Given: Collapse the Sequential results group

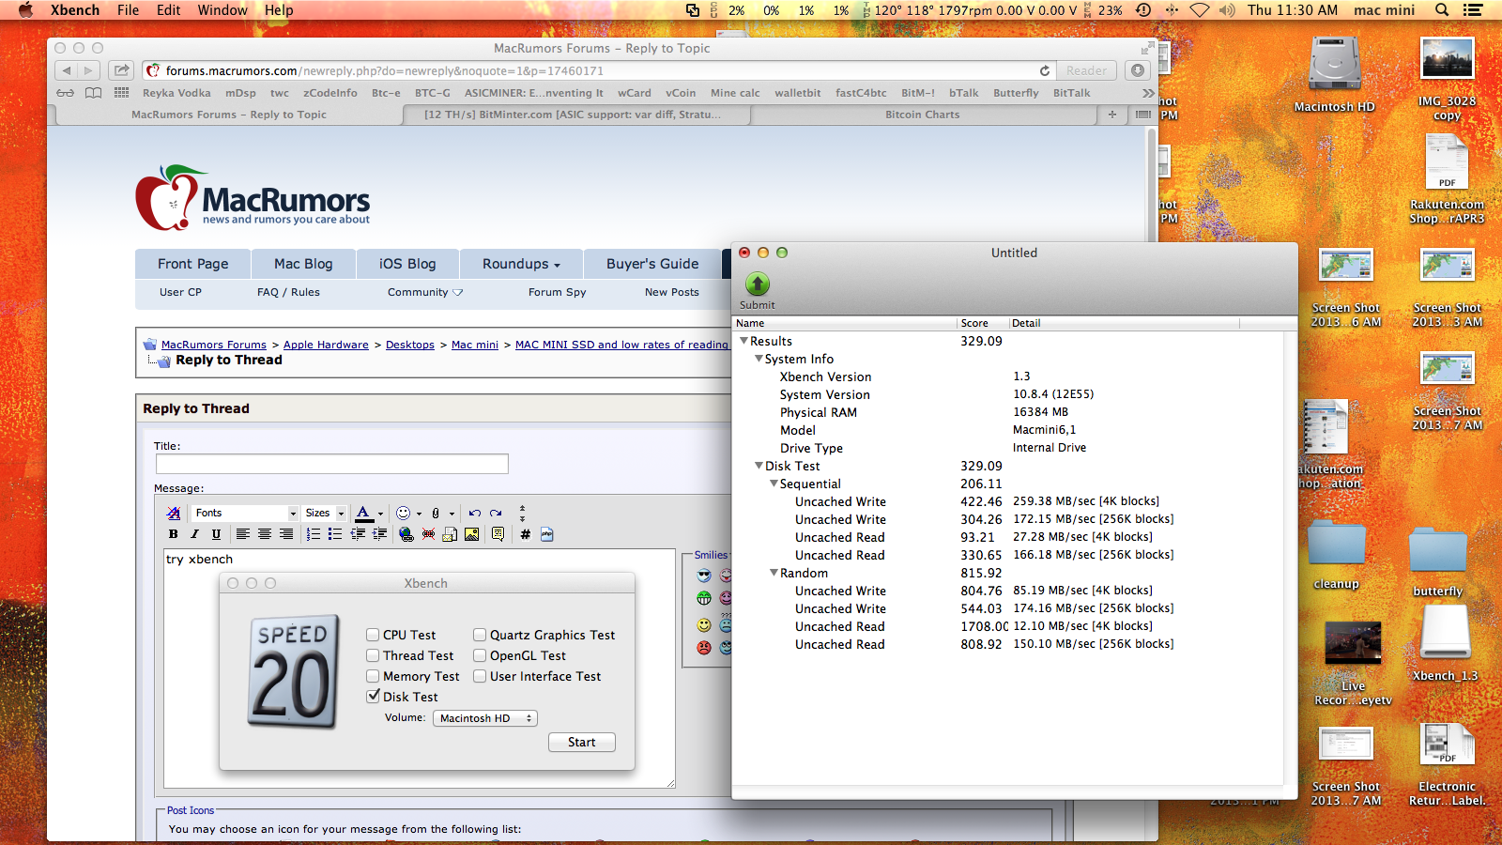Looking at the screenshot, I should pos(774,484).
